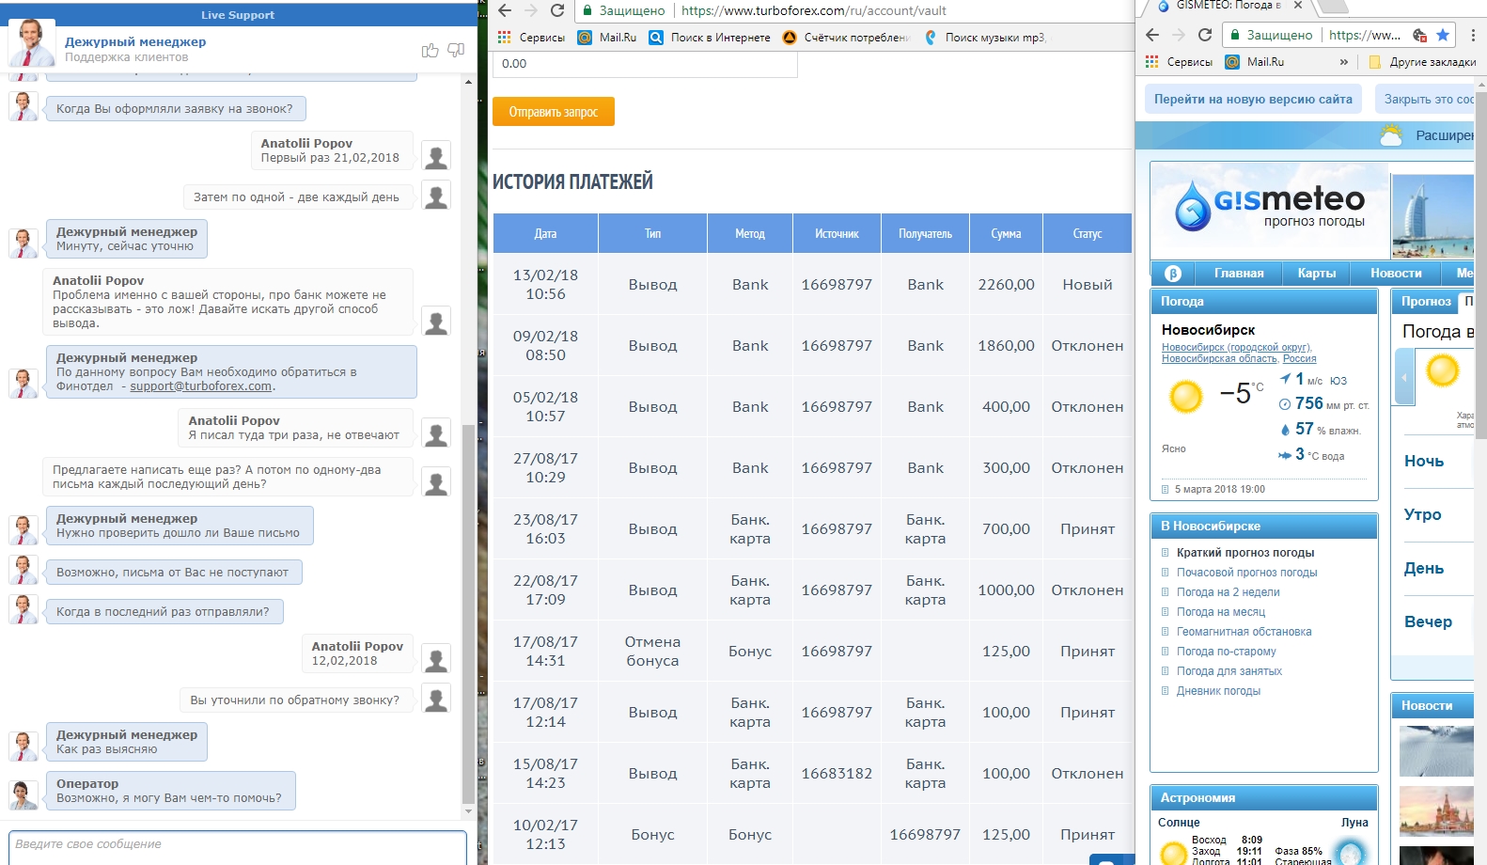Open the Kremlin cathedral news thumbnail

click(x=1436, y=810)
